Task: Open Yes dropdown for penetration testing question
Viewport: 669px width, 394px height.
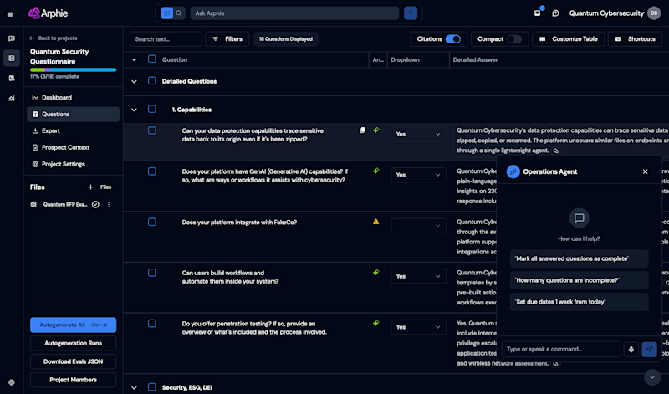Action: pyautogui.click(x=418, y=327)
